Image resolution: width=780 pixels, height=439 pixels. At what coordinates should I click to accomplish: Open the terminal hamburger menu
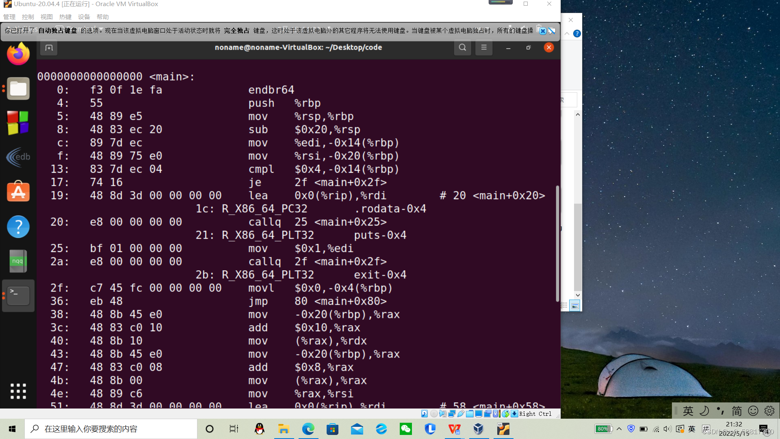(483, 48)
